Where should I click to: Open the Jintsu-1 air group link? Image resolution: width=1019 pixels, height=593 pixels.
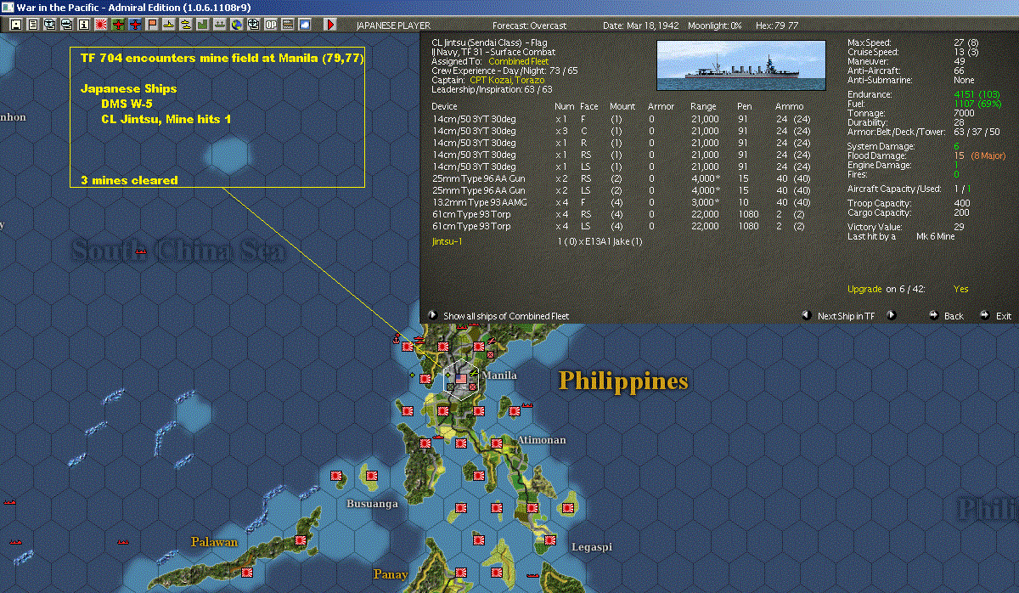click(x=448, y=241)
